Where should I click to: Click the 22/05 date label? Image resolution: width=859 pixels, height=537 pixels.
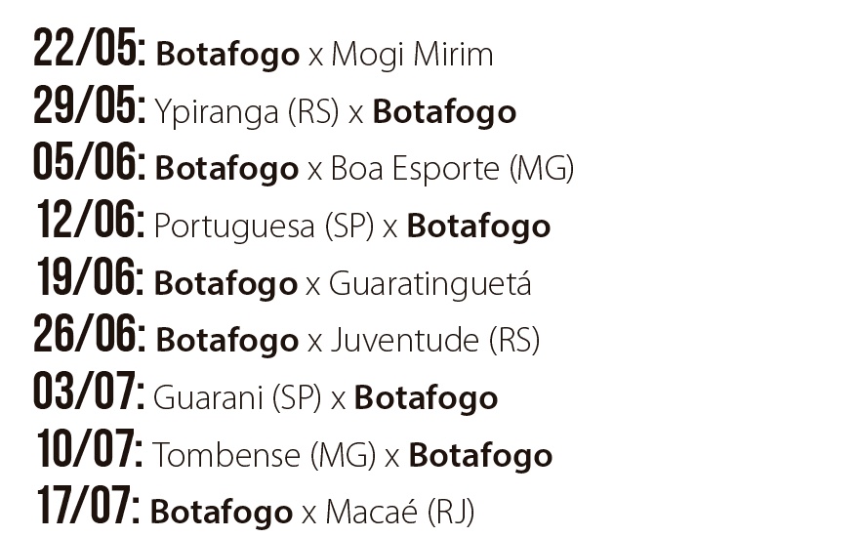point(89,48)
